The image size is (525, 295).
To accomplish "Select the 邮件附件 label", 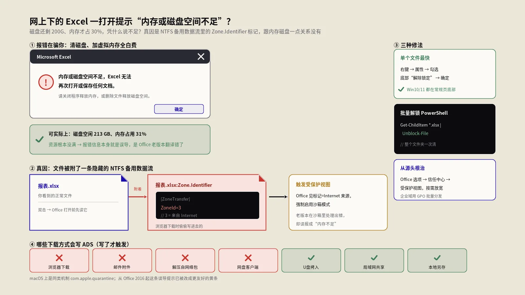I will point(122,267).
